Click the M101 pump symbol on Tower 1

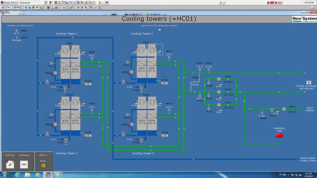(55, 73)
